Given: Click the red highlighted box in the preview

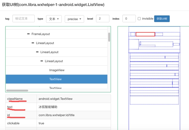Looking at the screenshot, I should (145, 34).
